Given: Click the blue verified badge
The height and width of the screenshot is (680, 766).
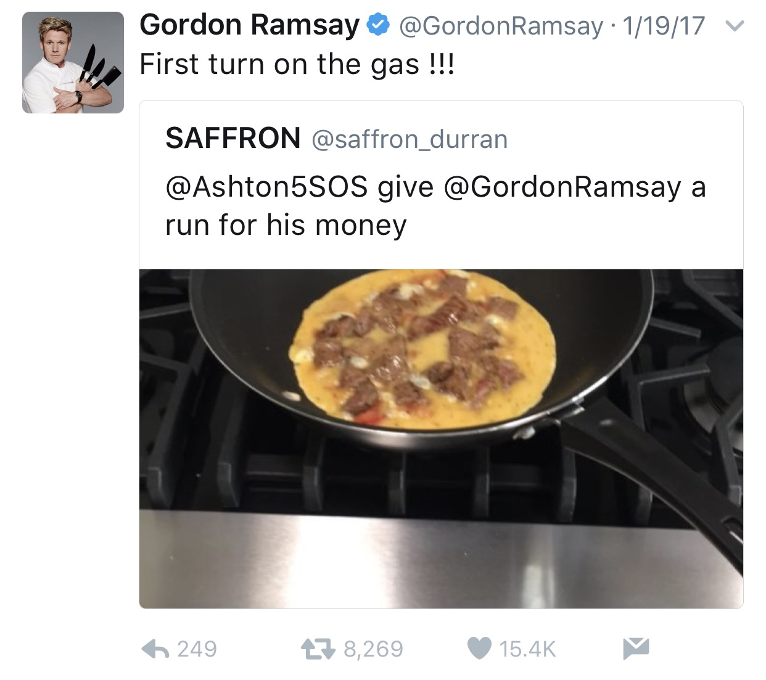Looking at the screenshot, I should [378, 25].
